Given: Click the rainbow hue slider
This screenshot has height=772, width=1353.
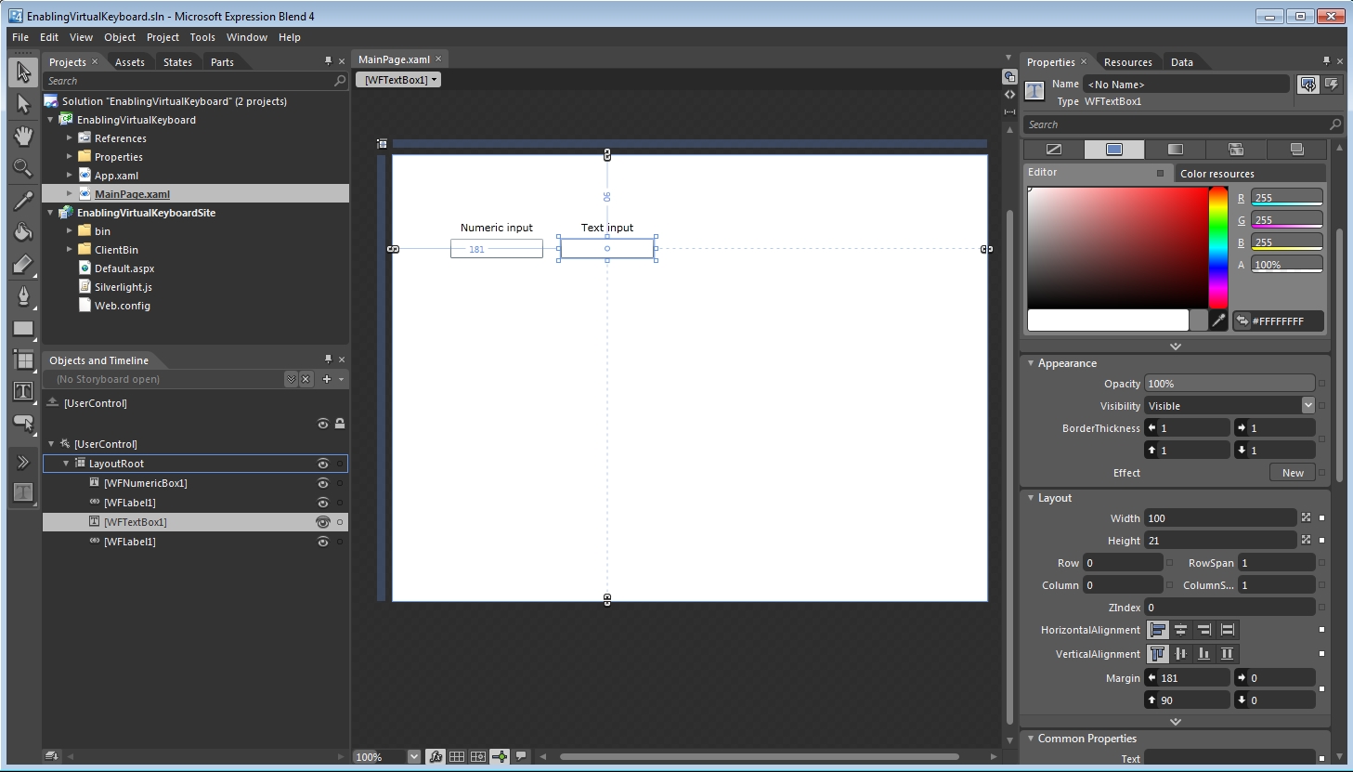Looking at the screenshot, I should (x=1218, y=246).
